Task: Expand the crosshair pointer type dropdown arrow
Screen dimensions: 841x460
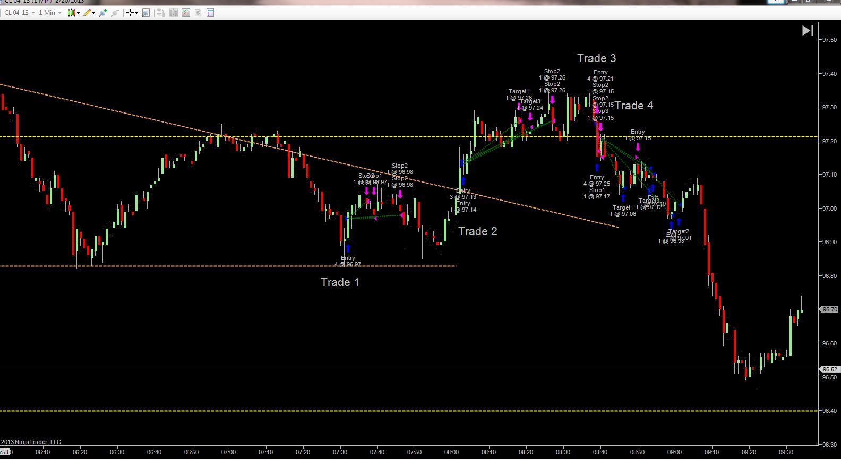Action: pyautogui.click(x=136, y=13)
